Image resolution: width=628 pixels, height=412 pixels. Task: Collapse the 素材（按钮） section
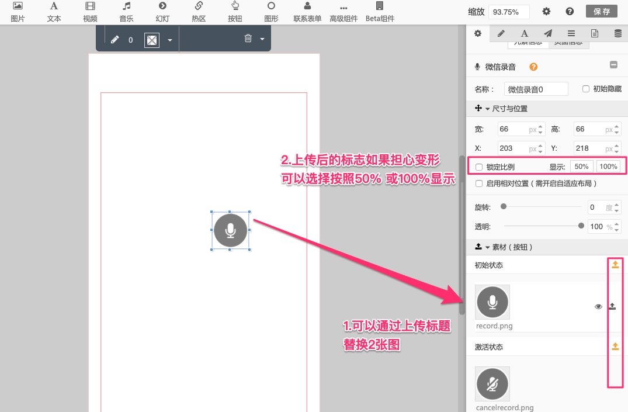pyautogui.click(x=487, y=247)
